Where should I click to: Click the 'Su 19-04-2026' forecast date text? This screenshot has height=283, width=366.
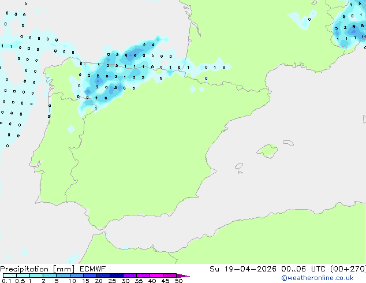point(243,269)
